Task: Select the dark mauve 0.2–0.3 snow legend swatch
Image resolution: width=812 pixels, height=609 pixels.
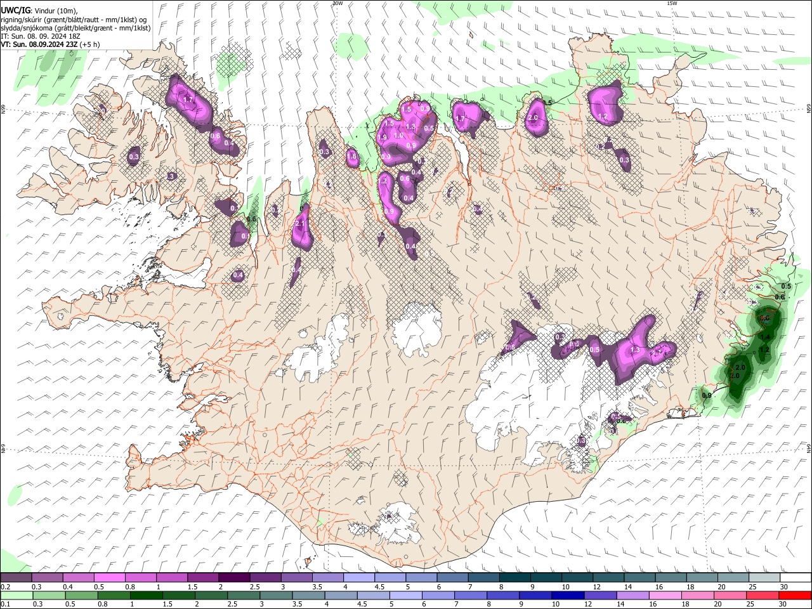Action: tap(16, 578)
